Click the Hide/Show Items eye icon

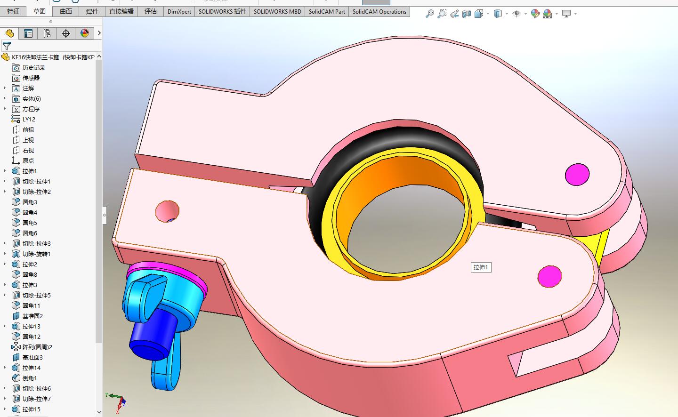coord(517,14)
